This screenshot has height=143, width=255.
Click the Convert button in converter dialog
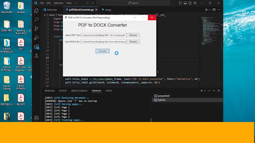click(102, 51)
